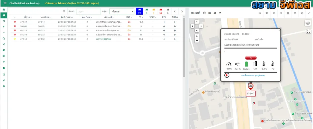Sort by the vehicle name column header

pyautogui.click(x=28, y=17)
